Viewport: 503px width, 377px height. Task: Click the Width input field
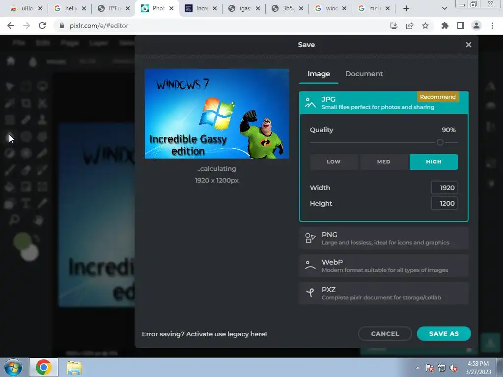444,188
